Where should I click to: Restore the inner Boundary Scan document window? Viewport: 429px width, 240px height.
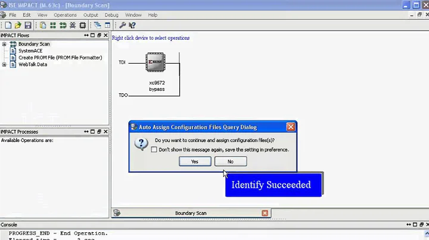pos(419,15)
